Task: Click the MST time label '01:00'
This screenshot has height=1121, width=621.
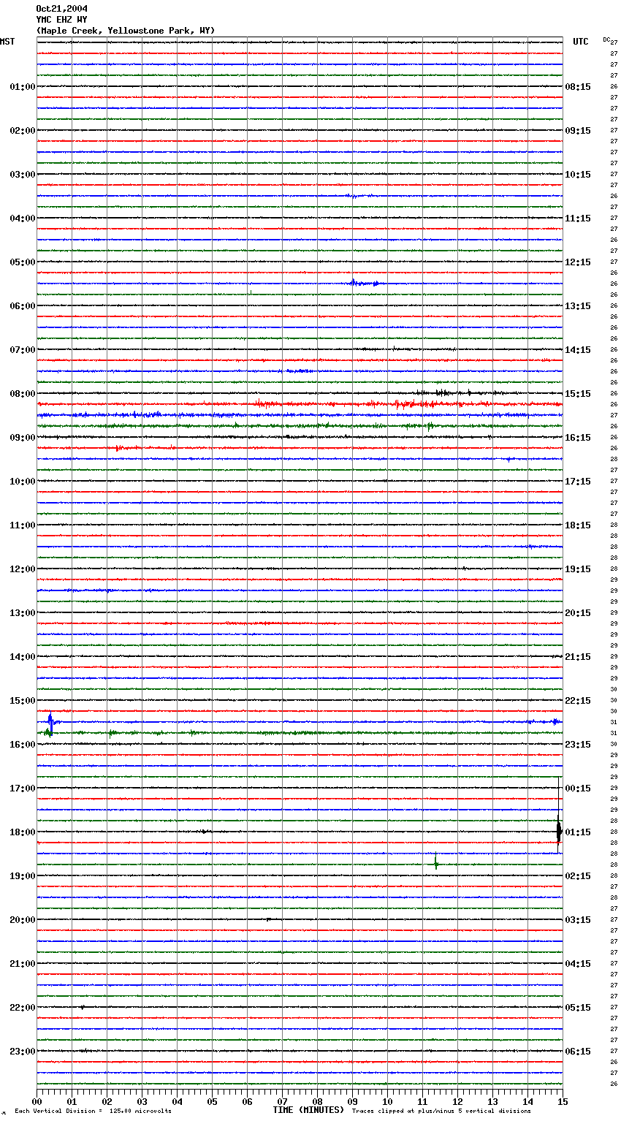Action: click(23, 87)
